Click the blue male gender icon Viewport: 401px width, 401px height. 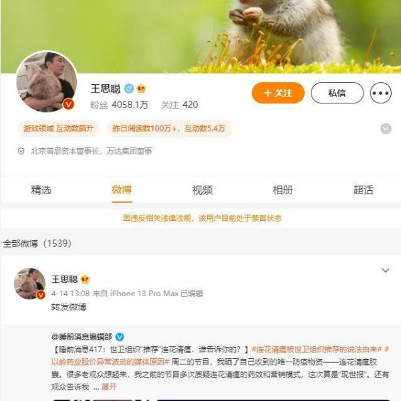(x=129, y=89)
